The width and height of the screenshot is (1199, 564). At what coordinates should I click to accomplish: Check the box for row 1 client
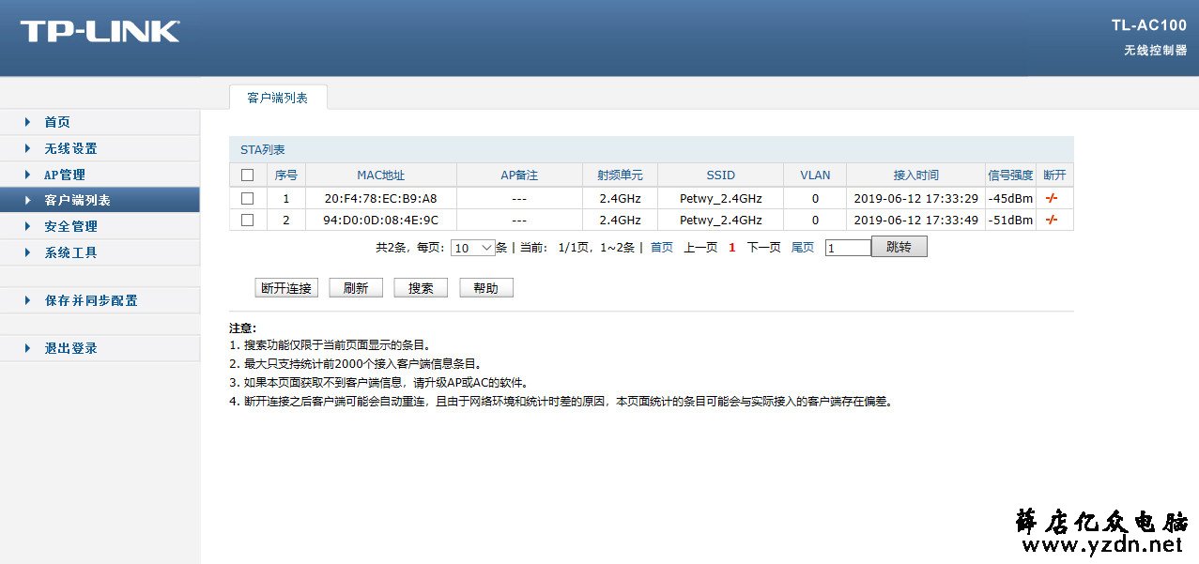pyautogui.click(x=248, y=198)
